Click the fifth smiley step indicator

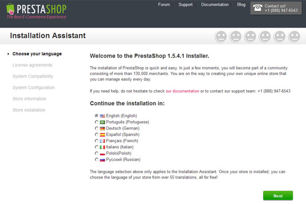pyautogui.click(x=280, y=37)
